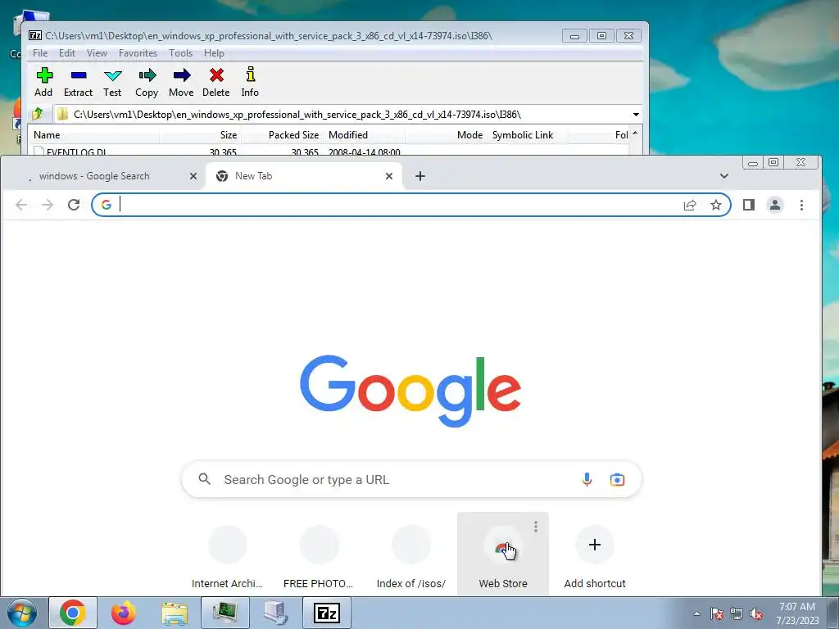This screenshot has height=629, width=839.
Task: Open the Favorites menu in 7-Zip
Action: point(138,53)
